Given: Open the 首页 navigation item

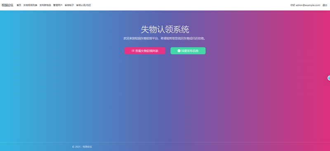Looking at the screenshot, I should coord(19,5).
